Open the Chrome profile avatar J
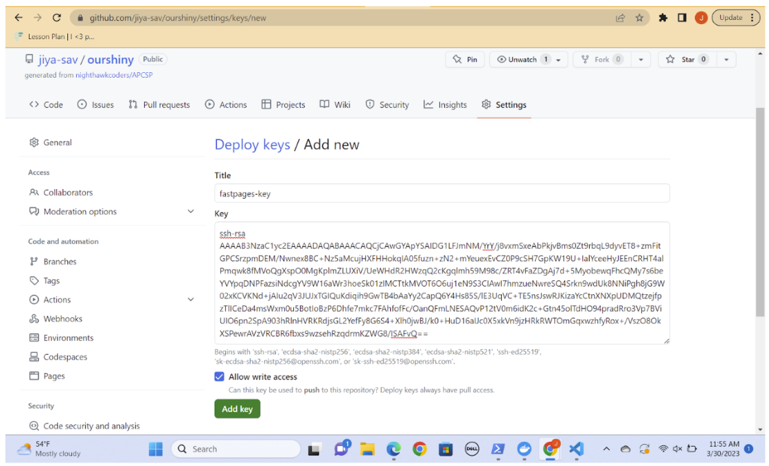Viewport: 769px width, 466px height. click(701, 18)
